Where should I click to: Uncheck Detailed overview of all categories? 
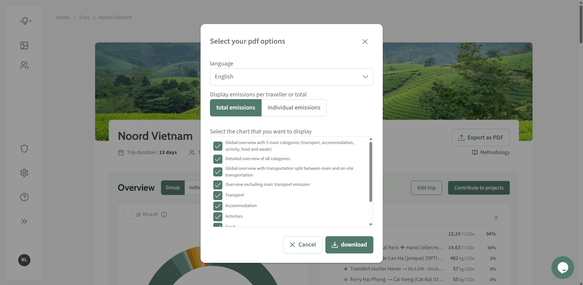[x=218, y=159]
